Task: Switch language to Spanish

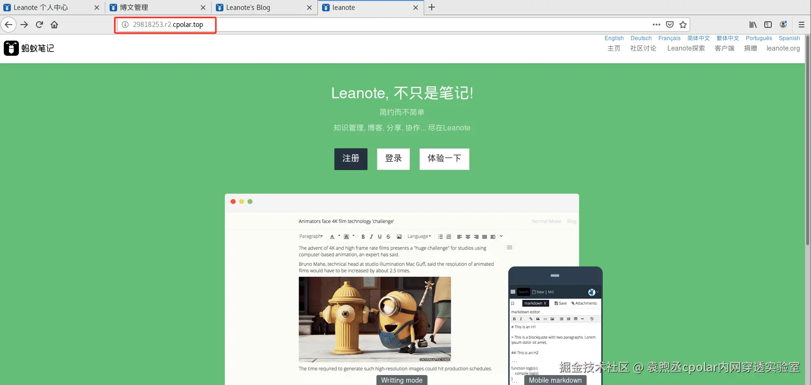Action: click(x=789, y=38)
